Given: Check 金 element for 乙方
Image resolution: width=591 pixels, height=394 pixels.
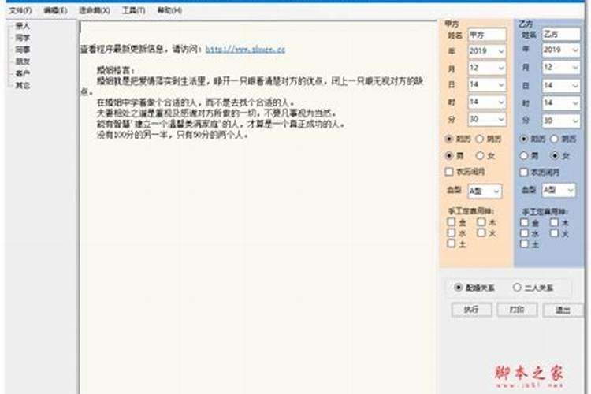Looking at the screenshot, I should pos(524,222).
